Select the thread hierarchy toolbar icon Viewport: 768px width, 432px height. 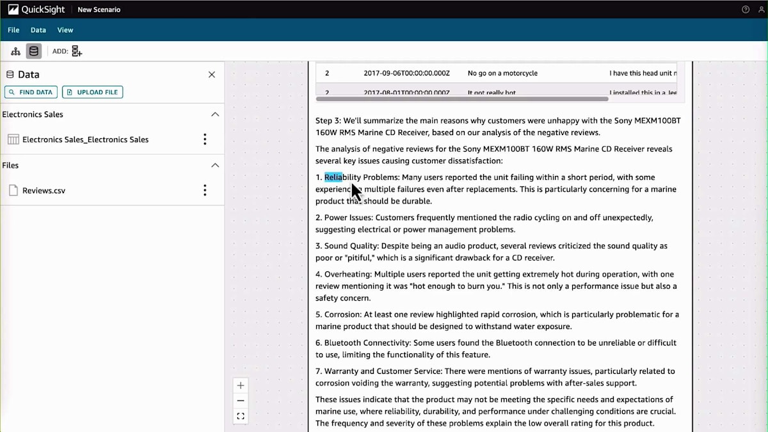coord(16,51)
